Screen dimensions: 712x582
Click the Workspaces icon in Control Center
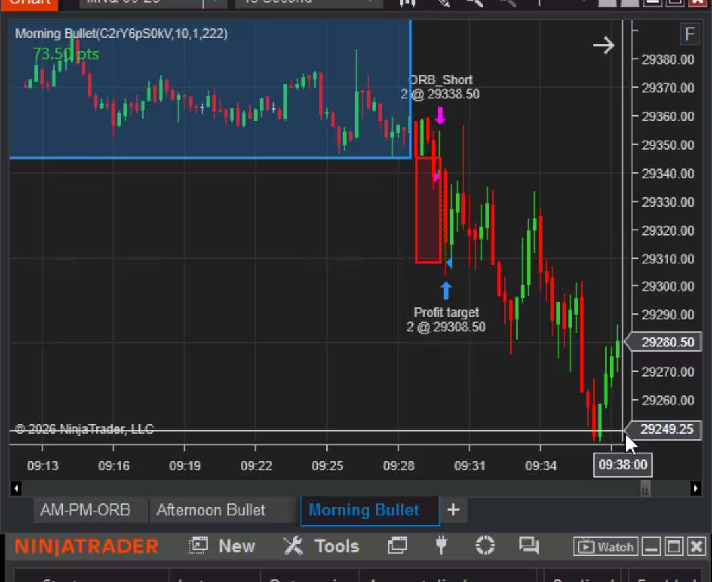coord(398,546)
